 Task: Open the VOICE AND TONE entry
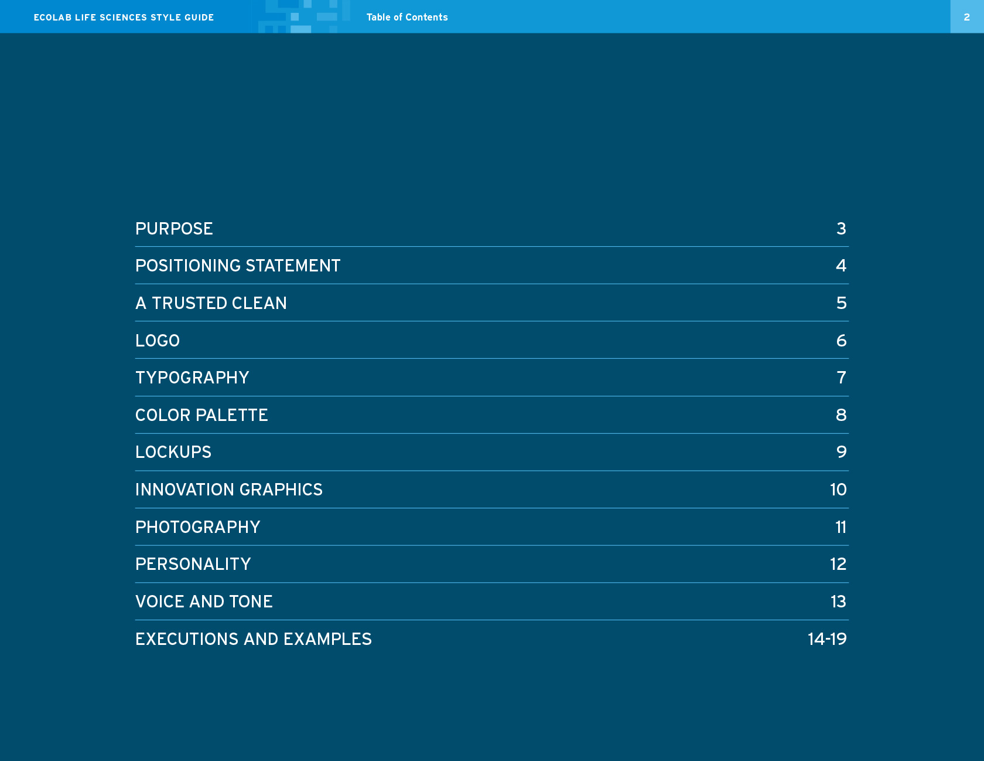coord(204,602)
